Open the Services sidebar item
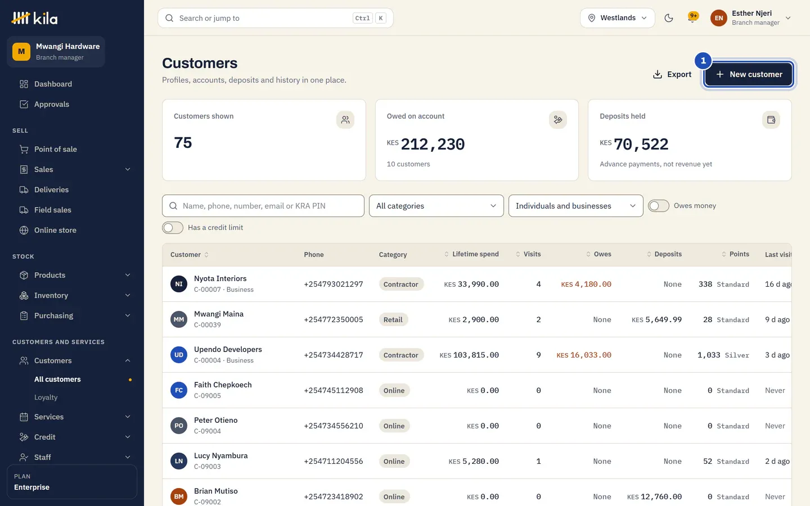Image resolution: width=810 pixels, height=506 pixels. tap(75, 417)
